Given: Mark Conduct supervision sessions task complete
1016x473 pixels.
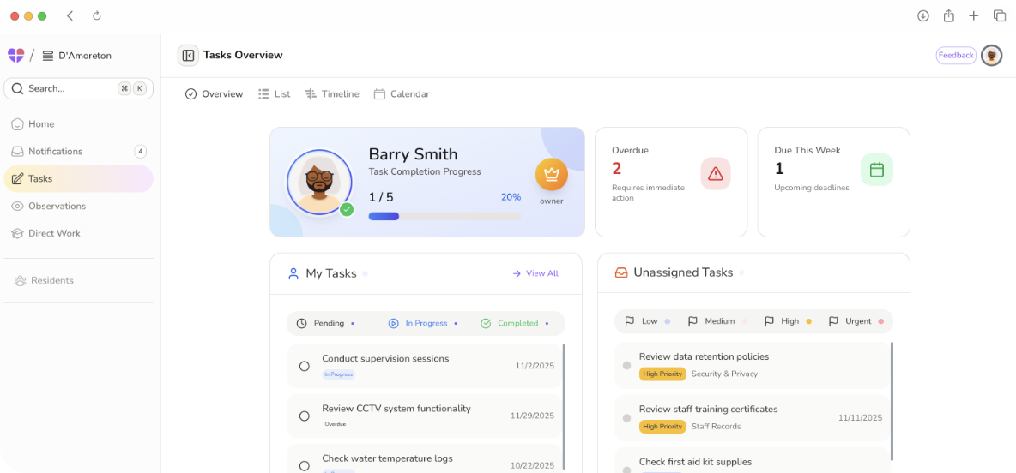Looking at the screenshot, I should click(x=304, y=366).
